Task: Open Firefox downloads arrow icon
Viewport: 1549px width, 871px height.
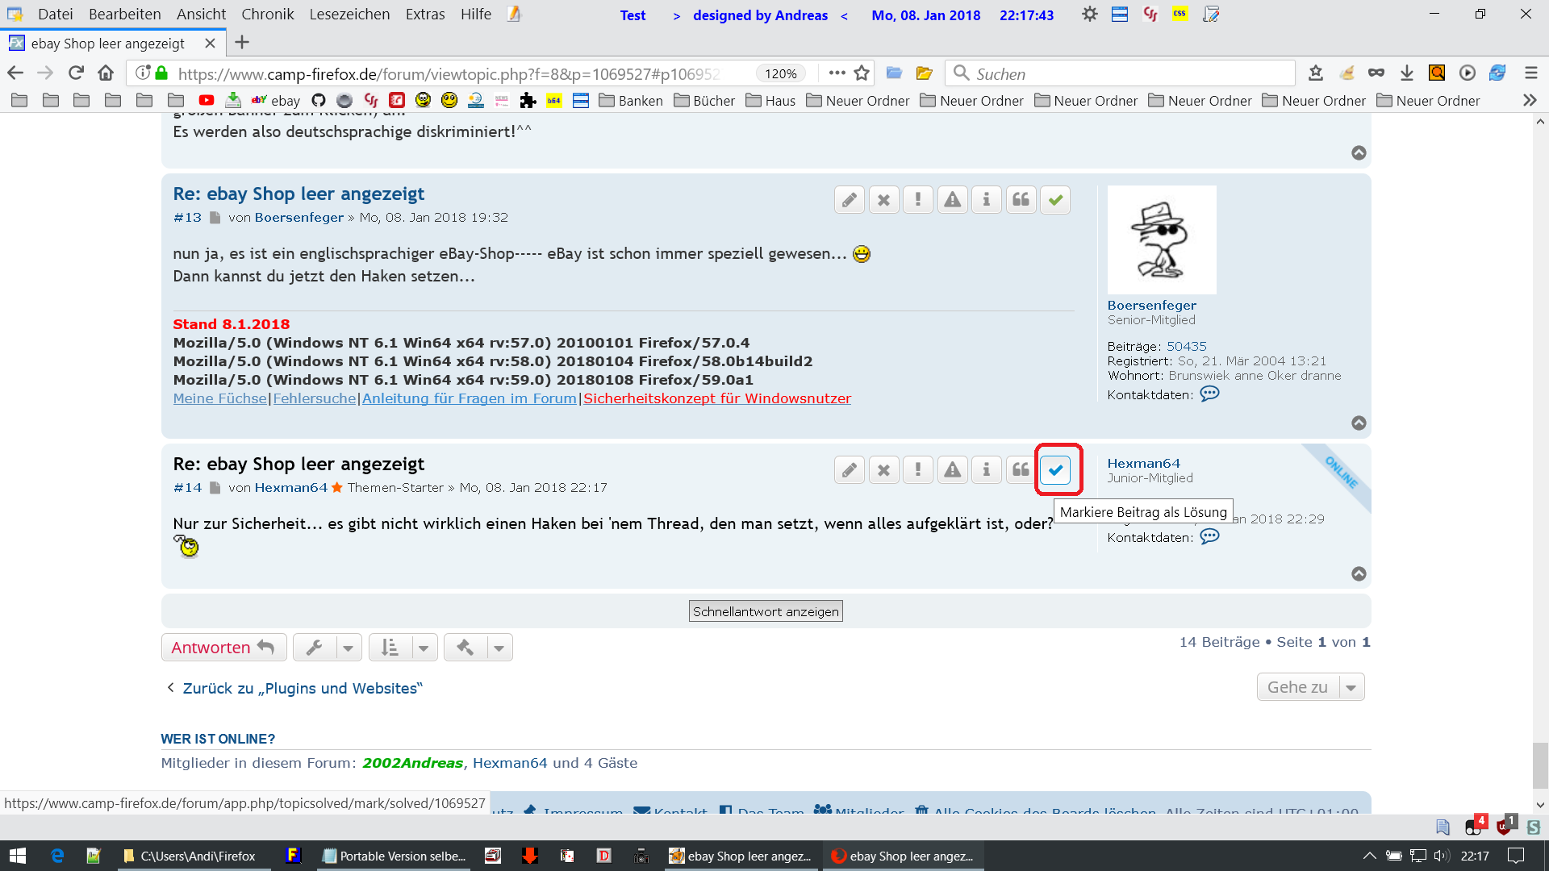Action: pos(1406,73)
